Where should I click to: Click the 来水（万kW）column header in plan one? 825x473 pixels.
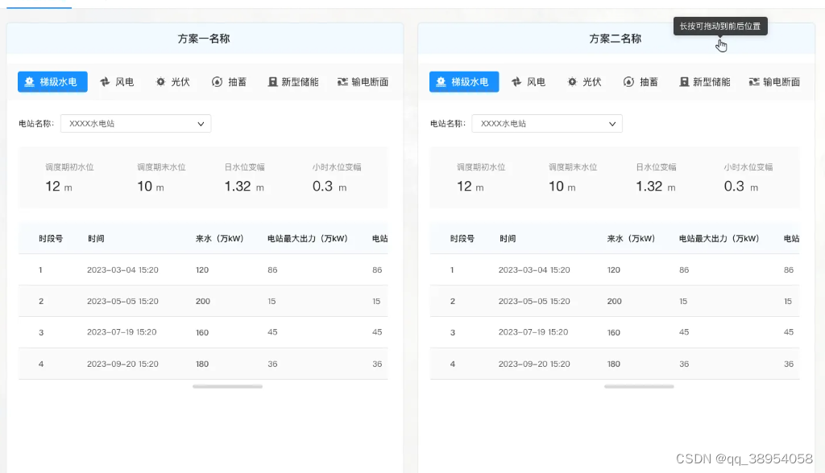coord(219,239)
